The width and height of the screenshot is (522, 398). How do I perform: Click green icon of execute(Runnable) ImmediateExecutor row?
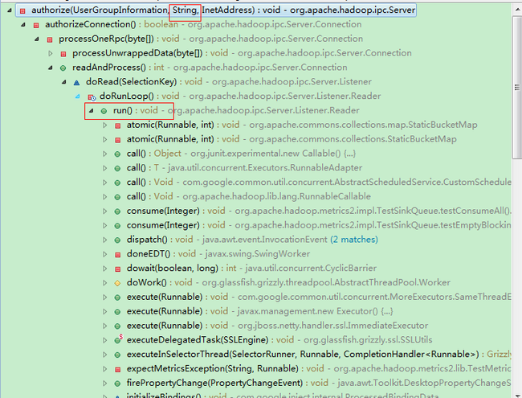click(117, 326)
